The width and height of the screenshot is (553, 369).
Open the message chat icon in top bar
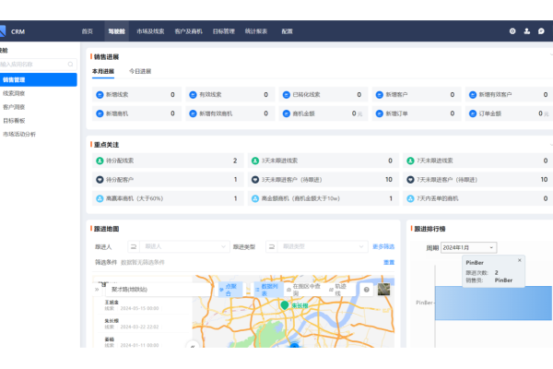coord(541,31)
